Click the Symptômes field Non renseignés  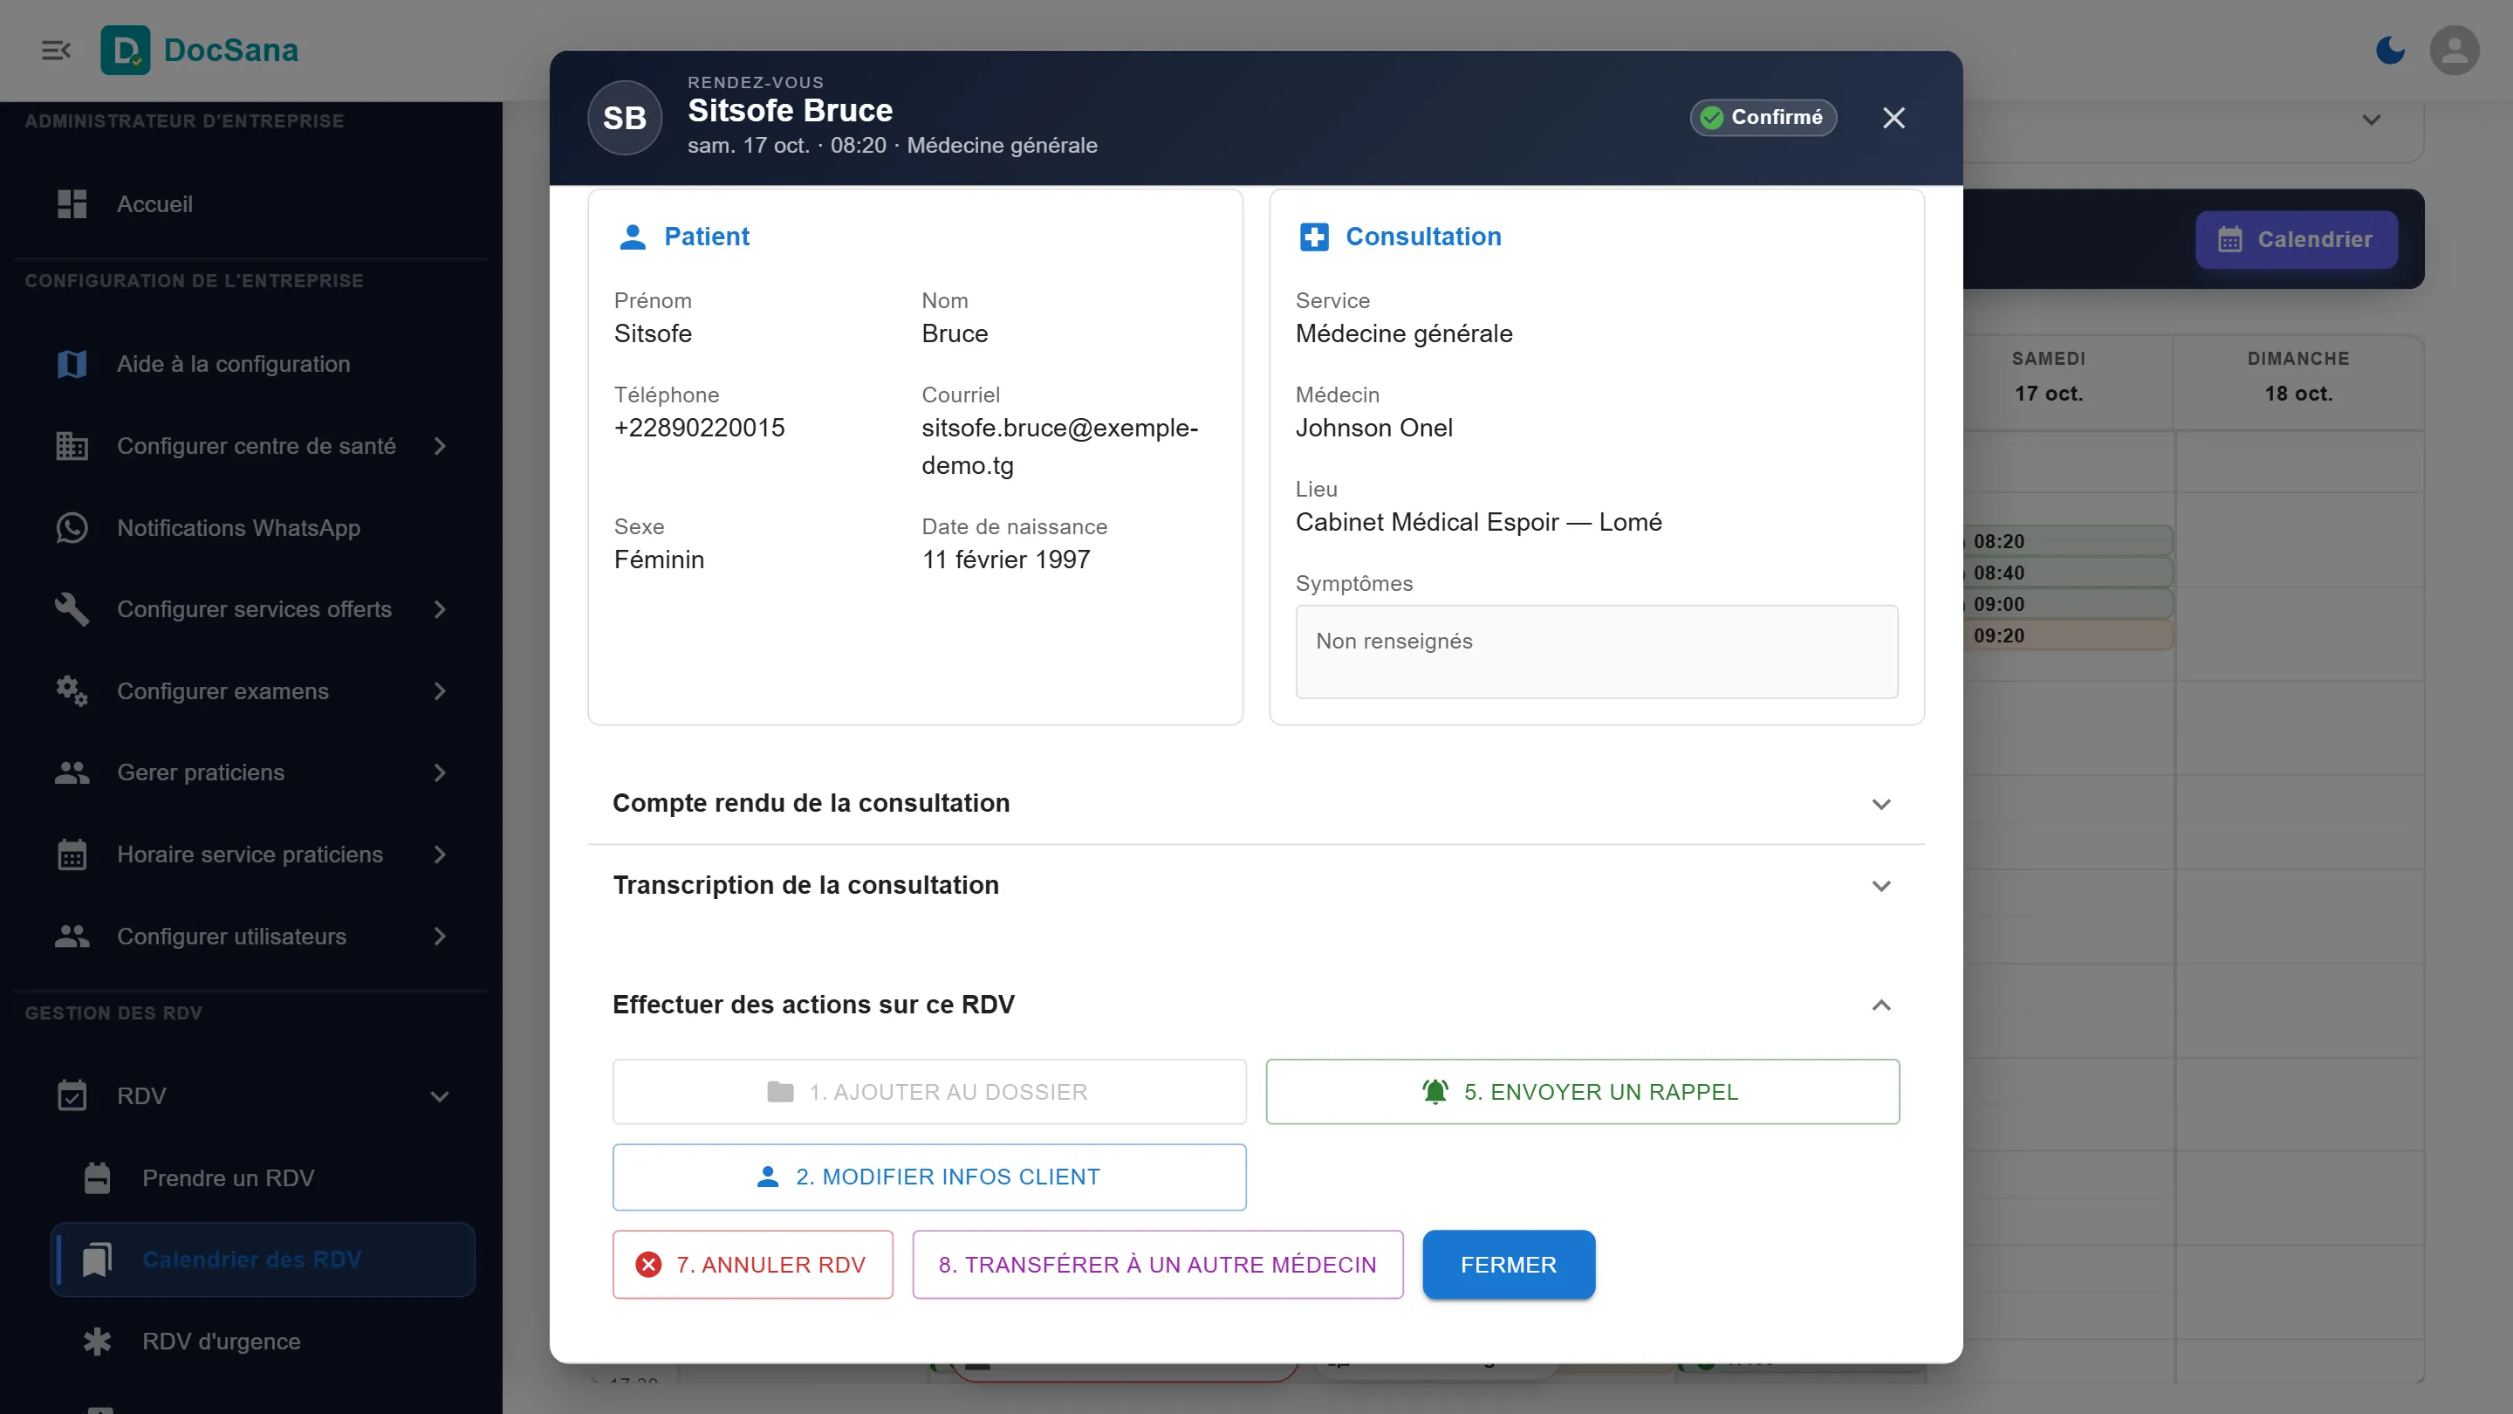point(1596,652)
